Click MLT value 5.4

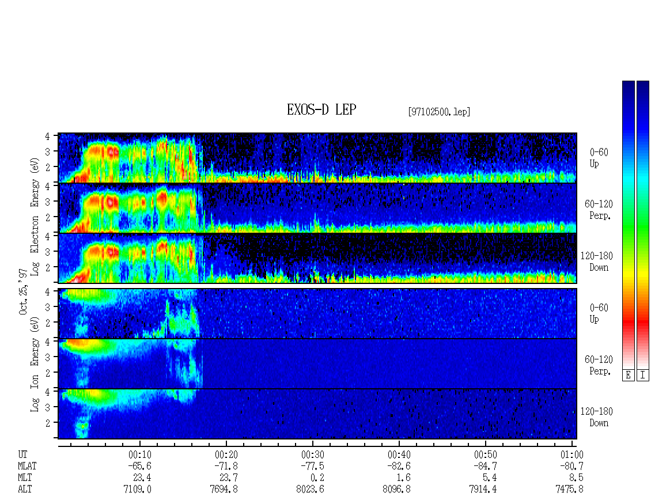point(490,478)
